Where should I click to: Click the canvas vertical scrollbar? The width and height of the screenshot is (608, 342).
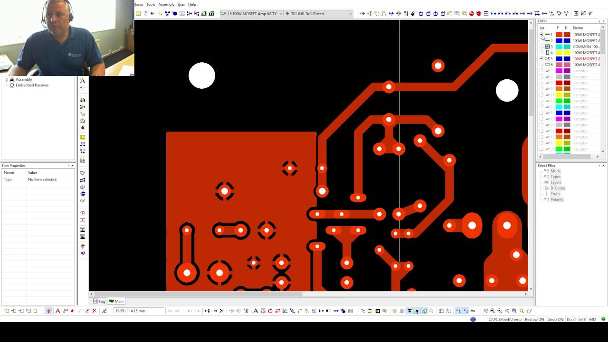coord(531,155)
